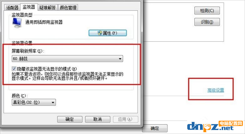Click the 识别(I) button
245x134 pixels.
207,22
